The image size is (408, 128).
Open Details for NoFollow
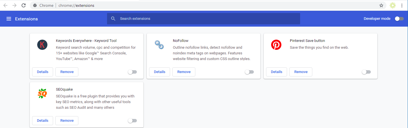(160, 72)
